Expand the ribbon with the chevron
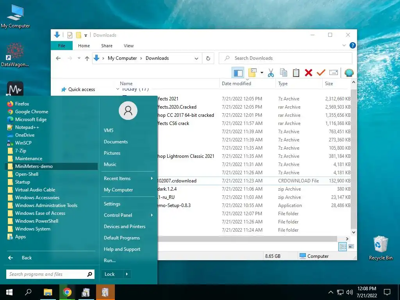 click(344, 45)
